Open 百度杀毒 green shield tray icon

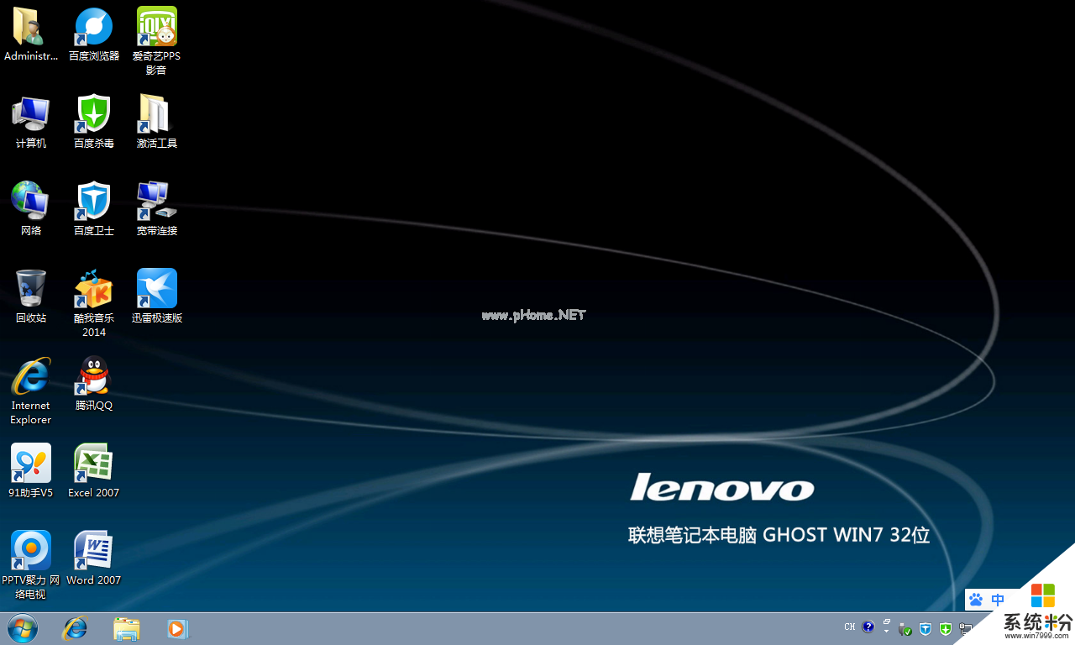(x=946, y=628)
